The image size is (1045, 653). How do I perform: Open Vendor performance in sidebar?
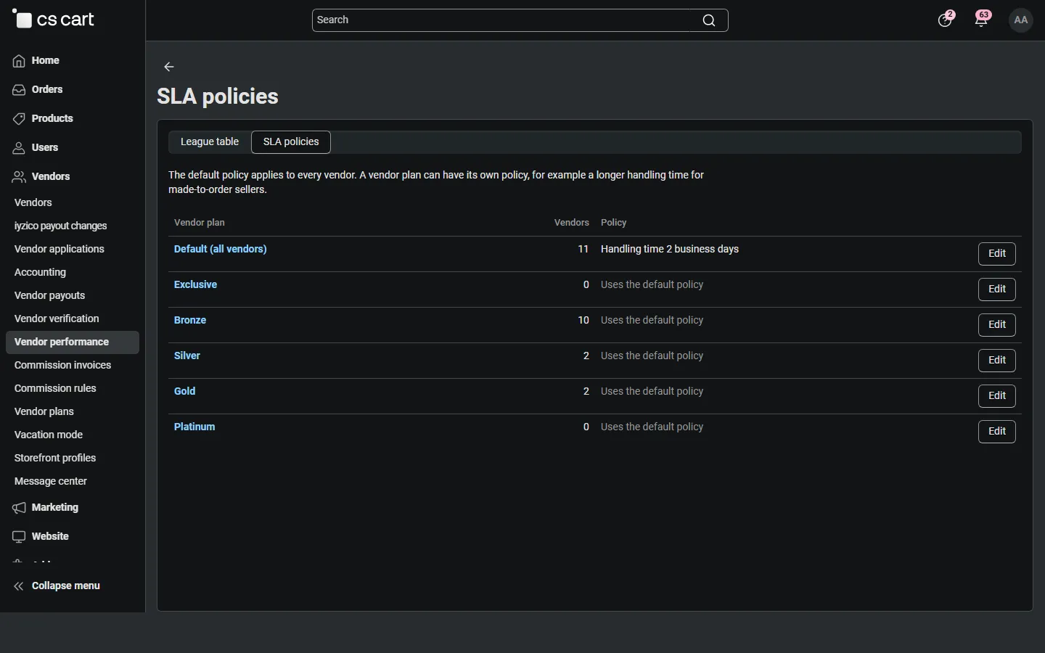73,342
